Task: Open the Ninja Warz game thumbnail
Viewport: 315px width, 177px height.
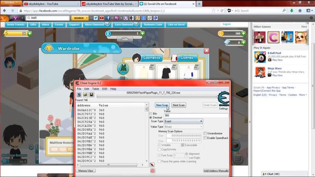Action: (260, 72)
